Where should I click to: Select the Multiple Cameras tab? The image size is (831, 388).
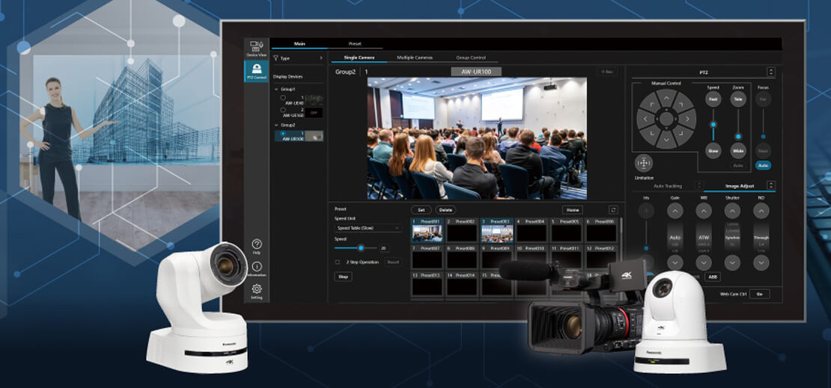415,57
